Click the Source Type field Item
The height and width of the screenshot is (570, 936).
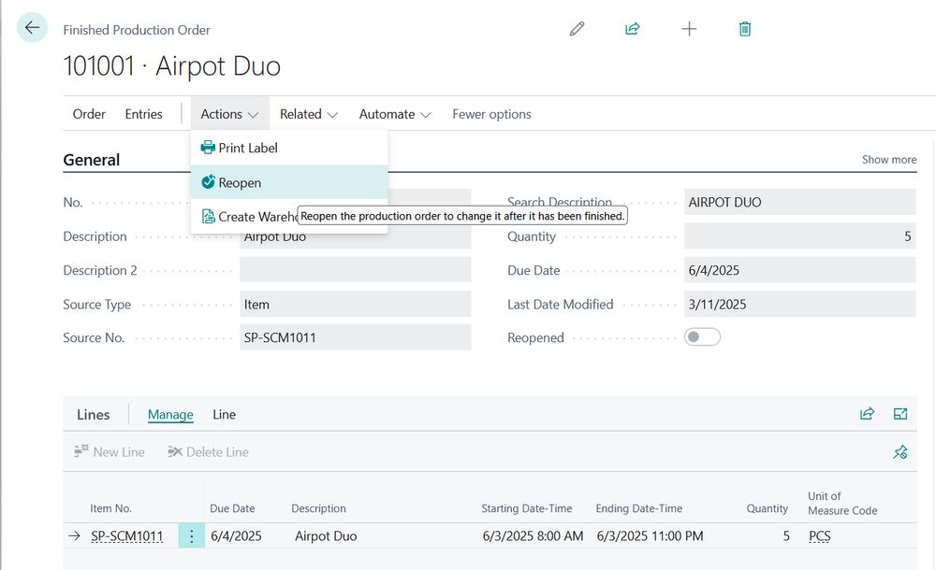pos(355,304)
